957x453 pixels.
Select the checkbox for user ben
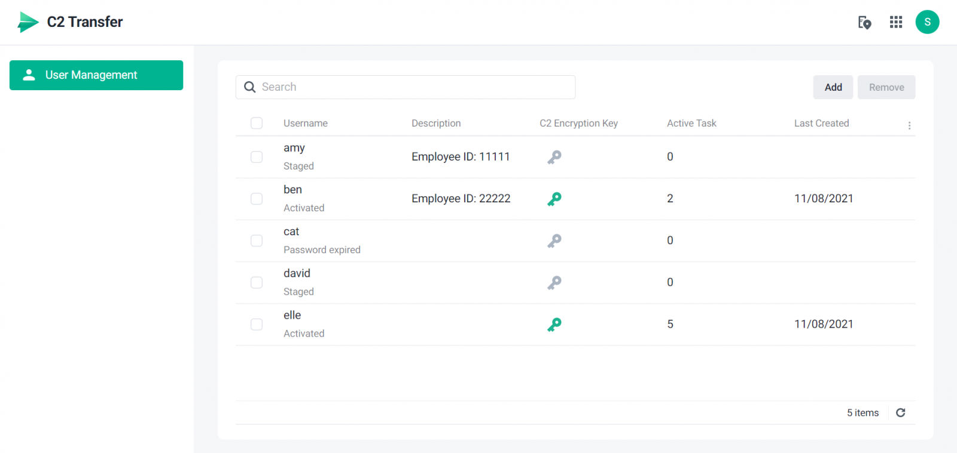(257, 199)
